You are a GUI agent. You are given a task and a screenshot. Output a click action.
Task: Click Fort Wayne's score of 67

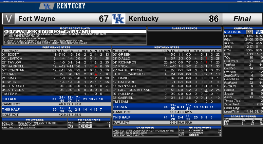103,19
